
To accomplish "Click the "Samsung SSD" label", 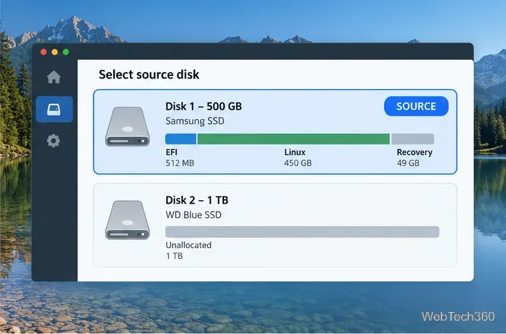I will click(x=195, y=121).
